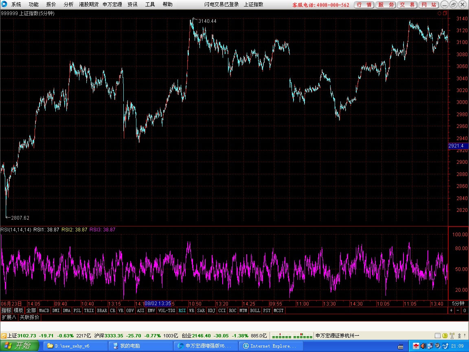Select the 指标 tab
This screenshot has width=469, height=352.
[x=6, y=310]
